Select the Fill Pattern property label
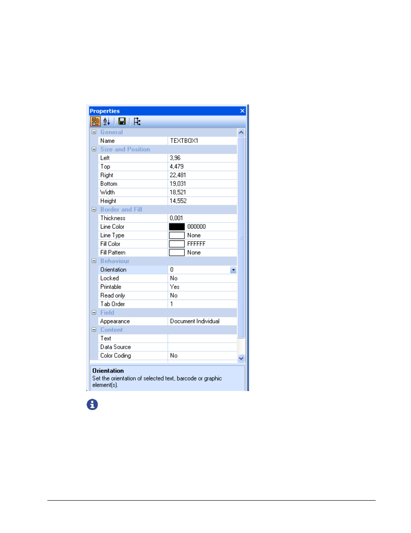Viewport: 411px width, 533px height. (x=113, y=252)
